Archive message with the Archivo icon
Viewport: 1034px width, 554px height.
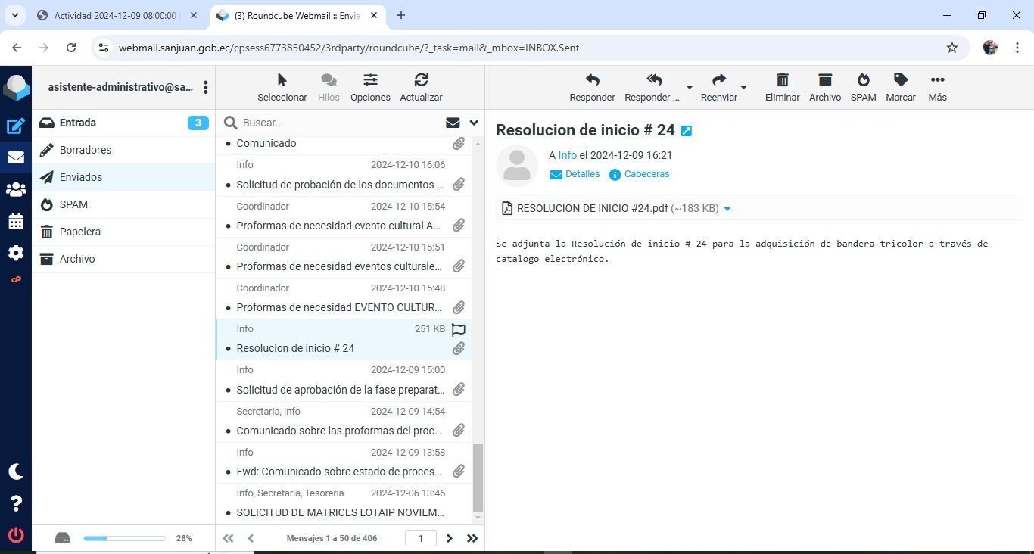coord(824,80)
